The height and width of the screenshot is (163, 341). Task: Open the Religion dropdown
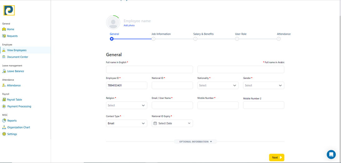(126, 106)
